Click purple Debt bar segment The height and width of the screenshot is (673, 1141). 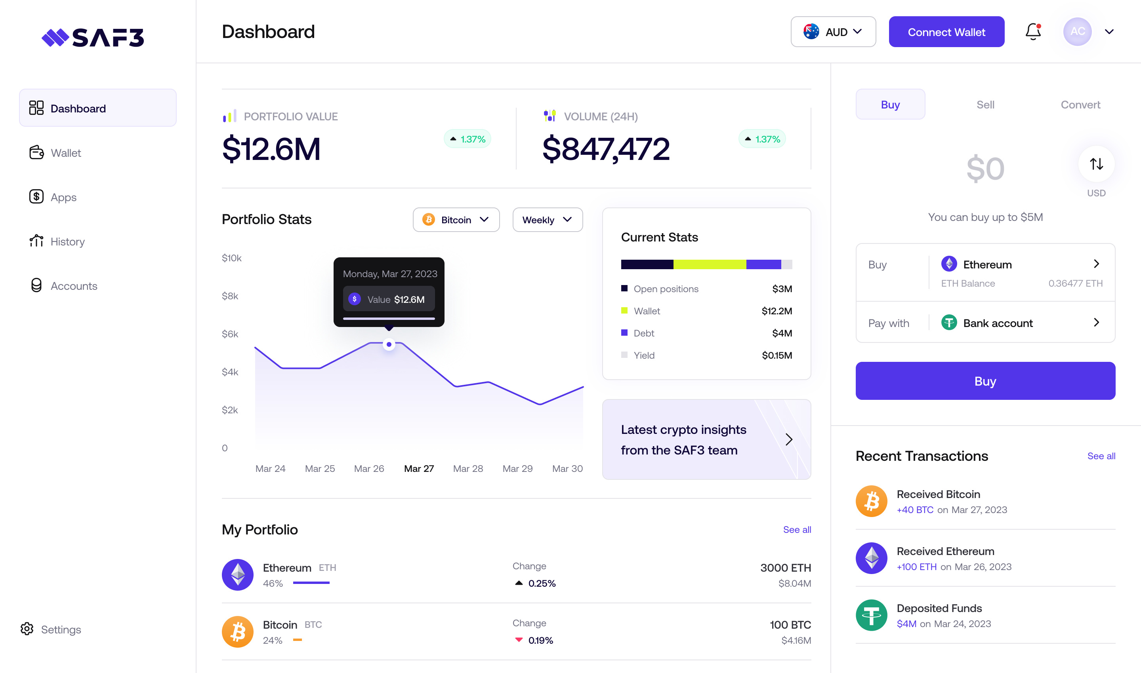763,264
